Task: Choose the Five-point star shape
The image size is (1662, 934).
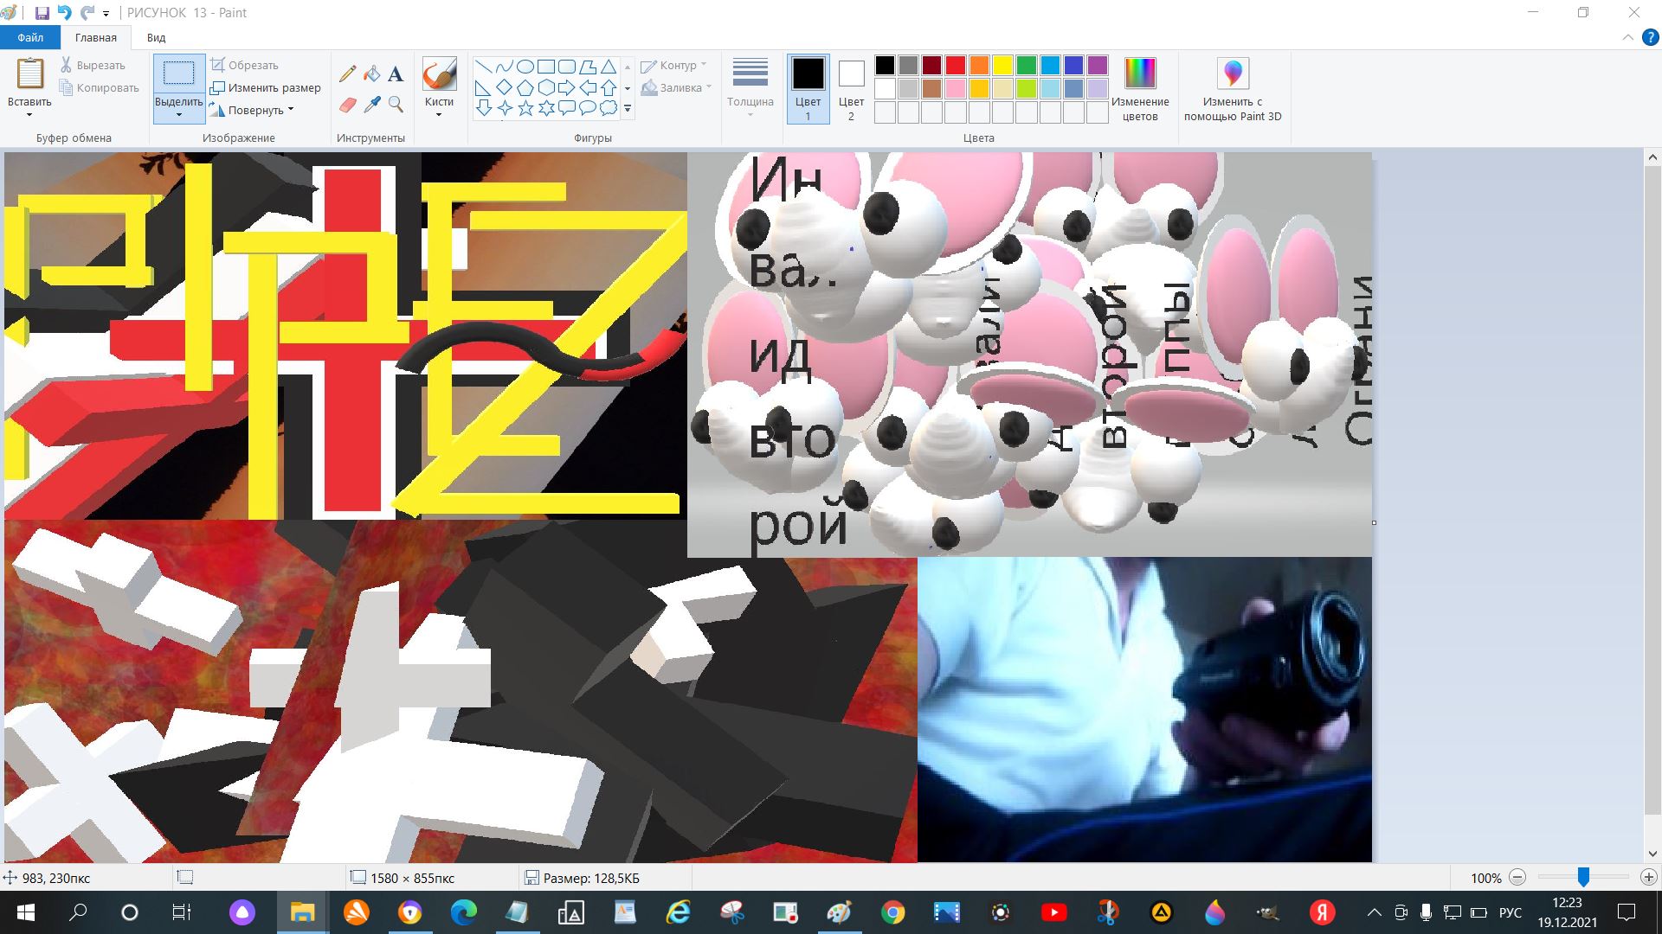Action: 525,108
